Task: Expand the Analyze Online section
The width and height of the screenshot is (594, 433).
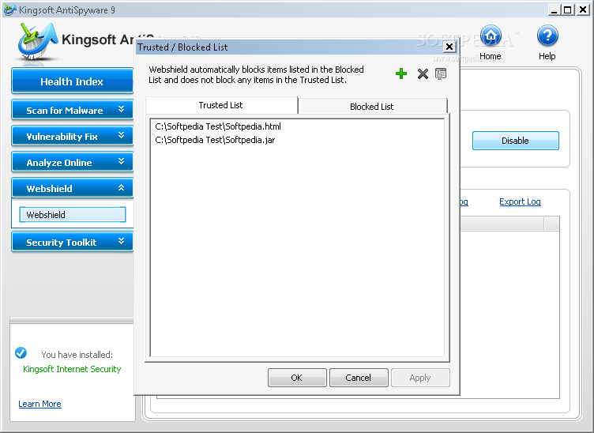Action: point(72,162)
